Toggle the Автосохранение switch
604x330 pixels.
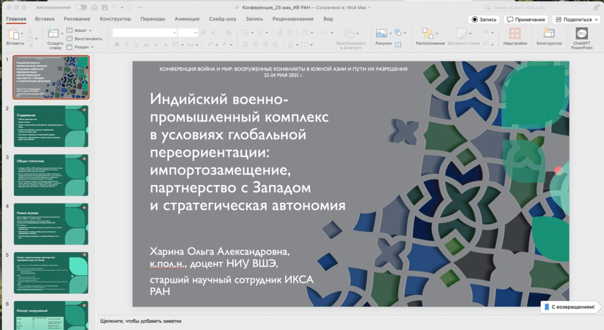pyautogui.click(x=82, y=7)
